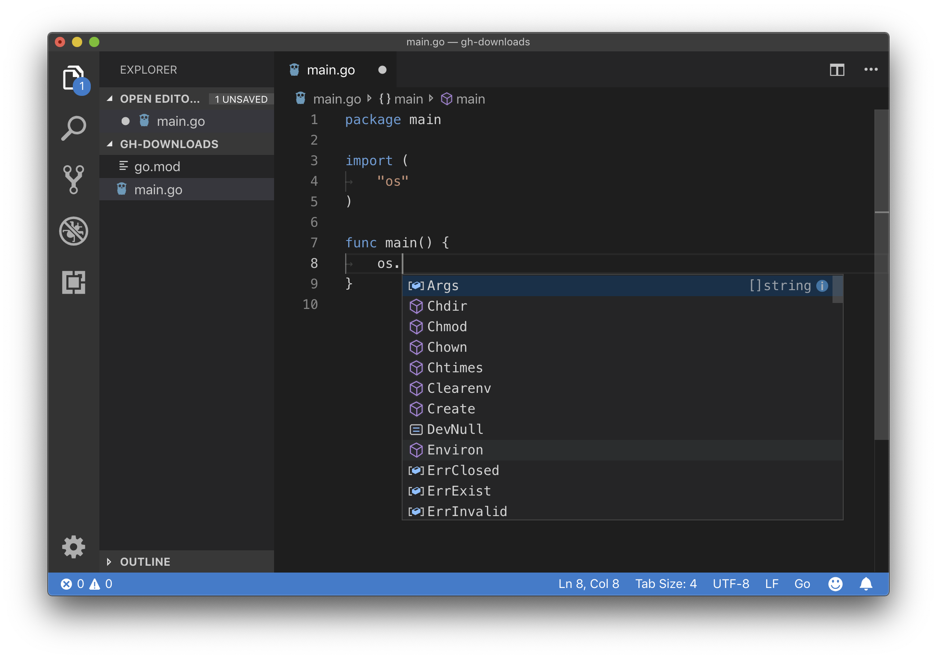Collapse the OPEN EDITORS section
The width and height of the screenshot is (937, 659).
[x=109, y=98]
